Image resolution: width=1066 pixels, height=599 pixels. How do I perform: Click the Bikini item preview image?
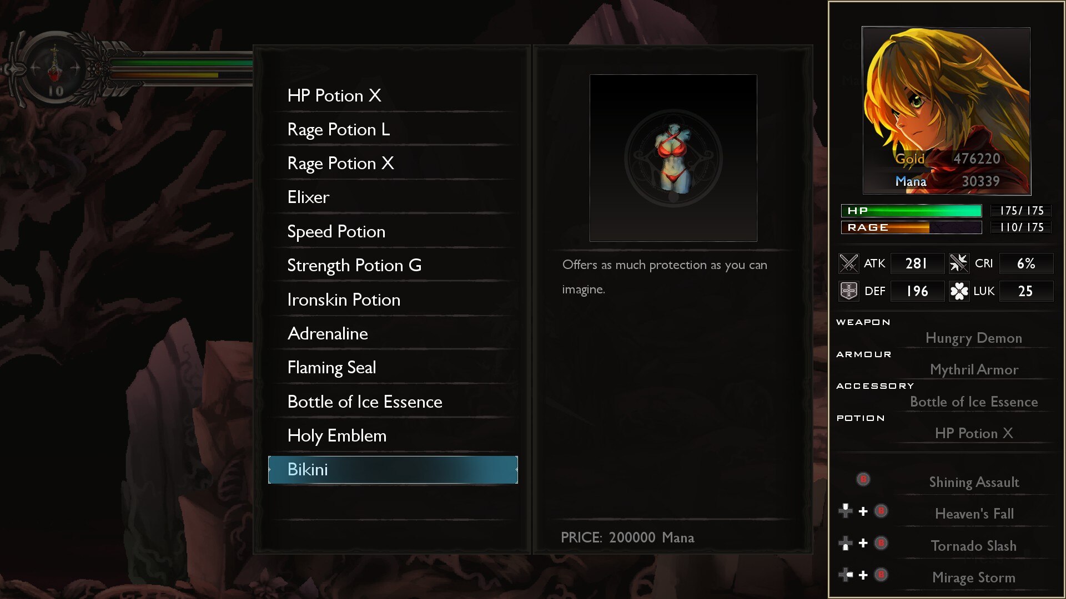[673, 158]
